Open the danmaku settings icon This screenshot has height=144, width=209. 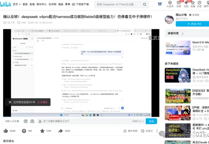point(33,121)
